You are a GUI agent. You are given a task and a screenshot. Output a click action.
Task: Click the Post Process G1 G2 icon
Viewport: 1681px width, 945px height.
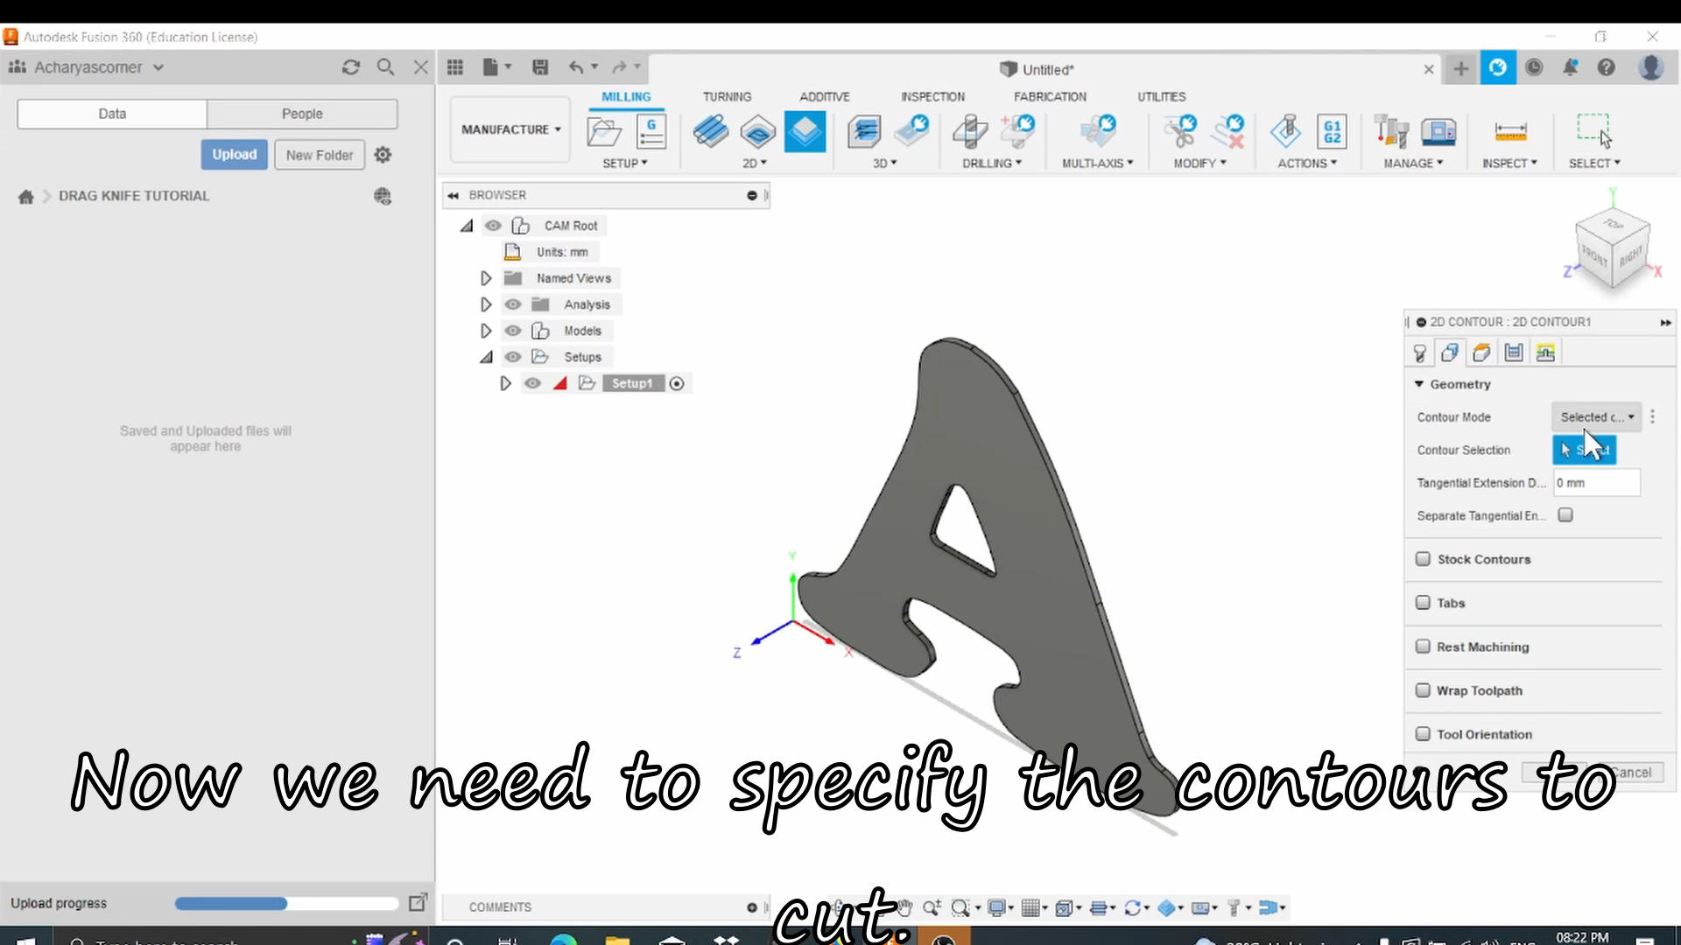pyautogui.click(x=1333, y=132)
